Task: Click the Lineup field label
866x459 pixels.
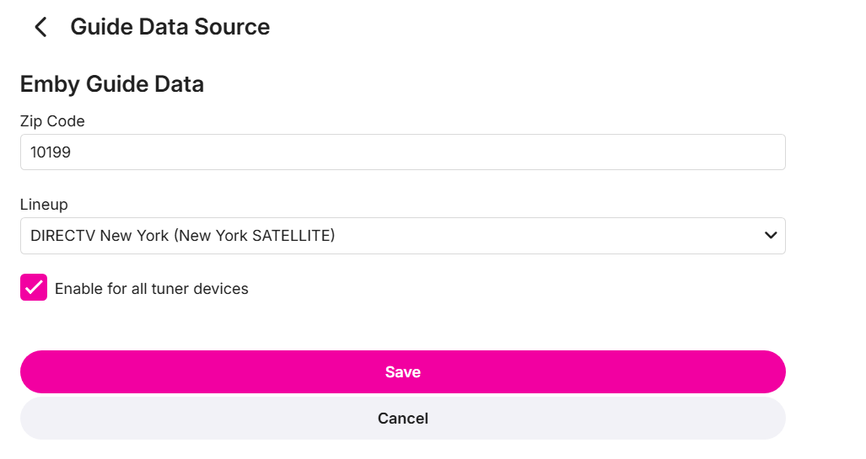Action: (x=44, y=205)
